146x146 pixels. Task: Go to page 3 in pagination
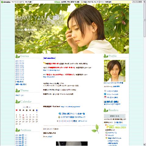point(64,121)
